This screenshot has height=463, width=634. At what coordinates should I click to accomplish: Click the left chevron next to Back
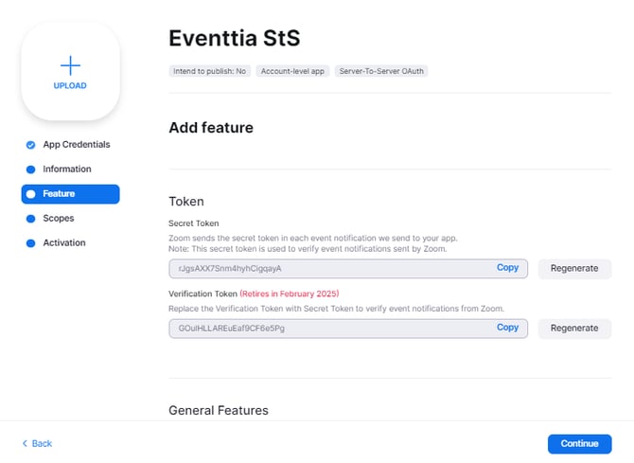click(25, 444)
